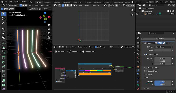Open Node menu in shader editor
This screenshot has width=176, height=93.
click(x=91, y=47)
